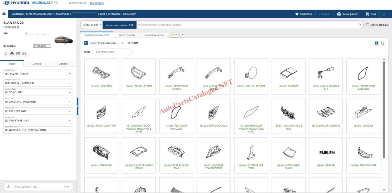This screenshot has height=193, width=392.
Task: Switch to the Search Results tab
Action: 127,35
